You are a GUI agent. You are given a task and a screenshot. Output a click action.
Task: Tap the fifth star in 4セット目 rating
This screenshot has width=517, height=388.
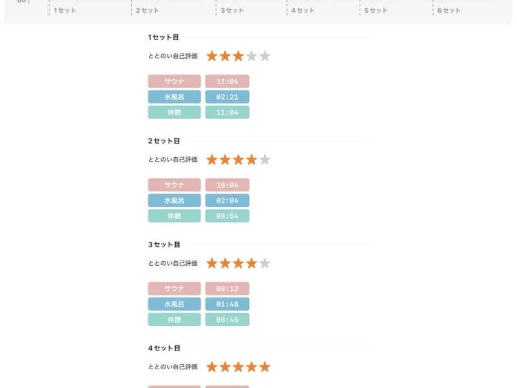click(x=264, y=367)
